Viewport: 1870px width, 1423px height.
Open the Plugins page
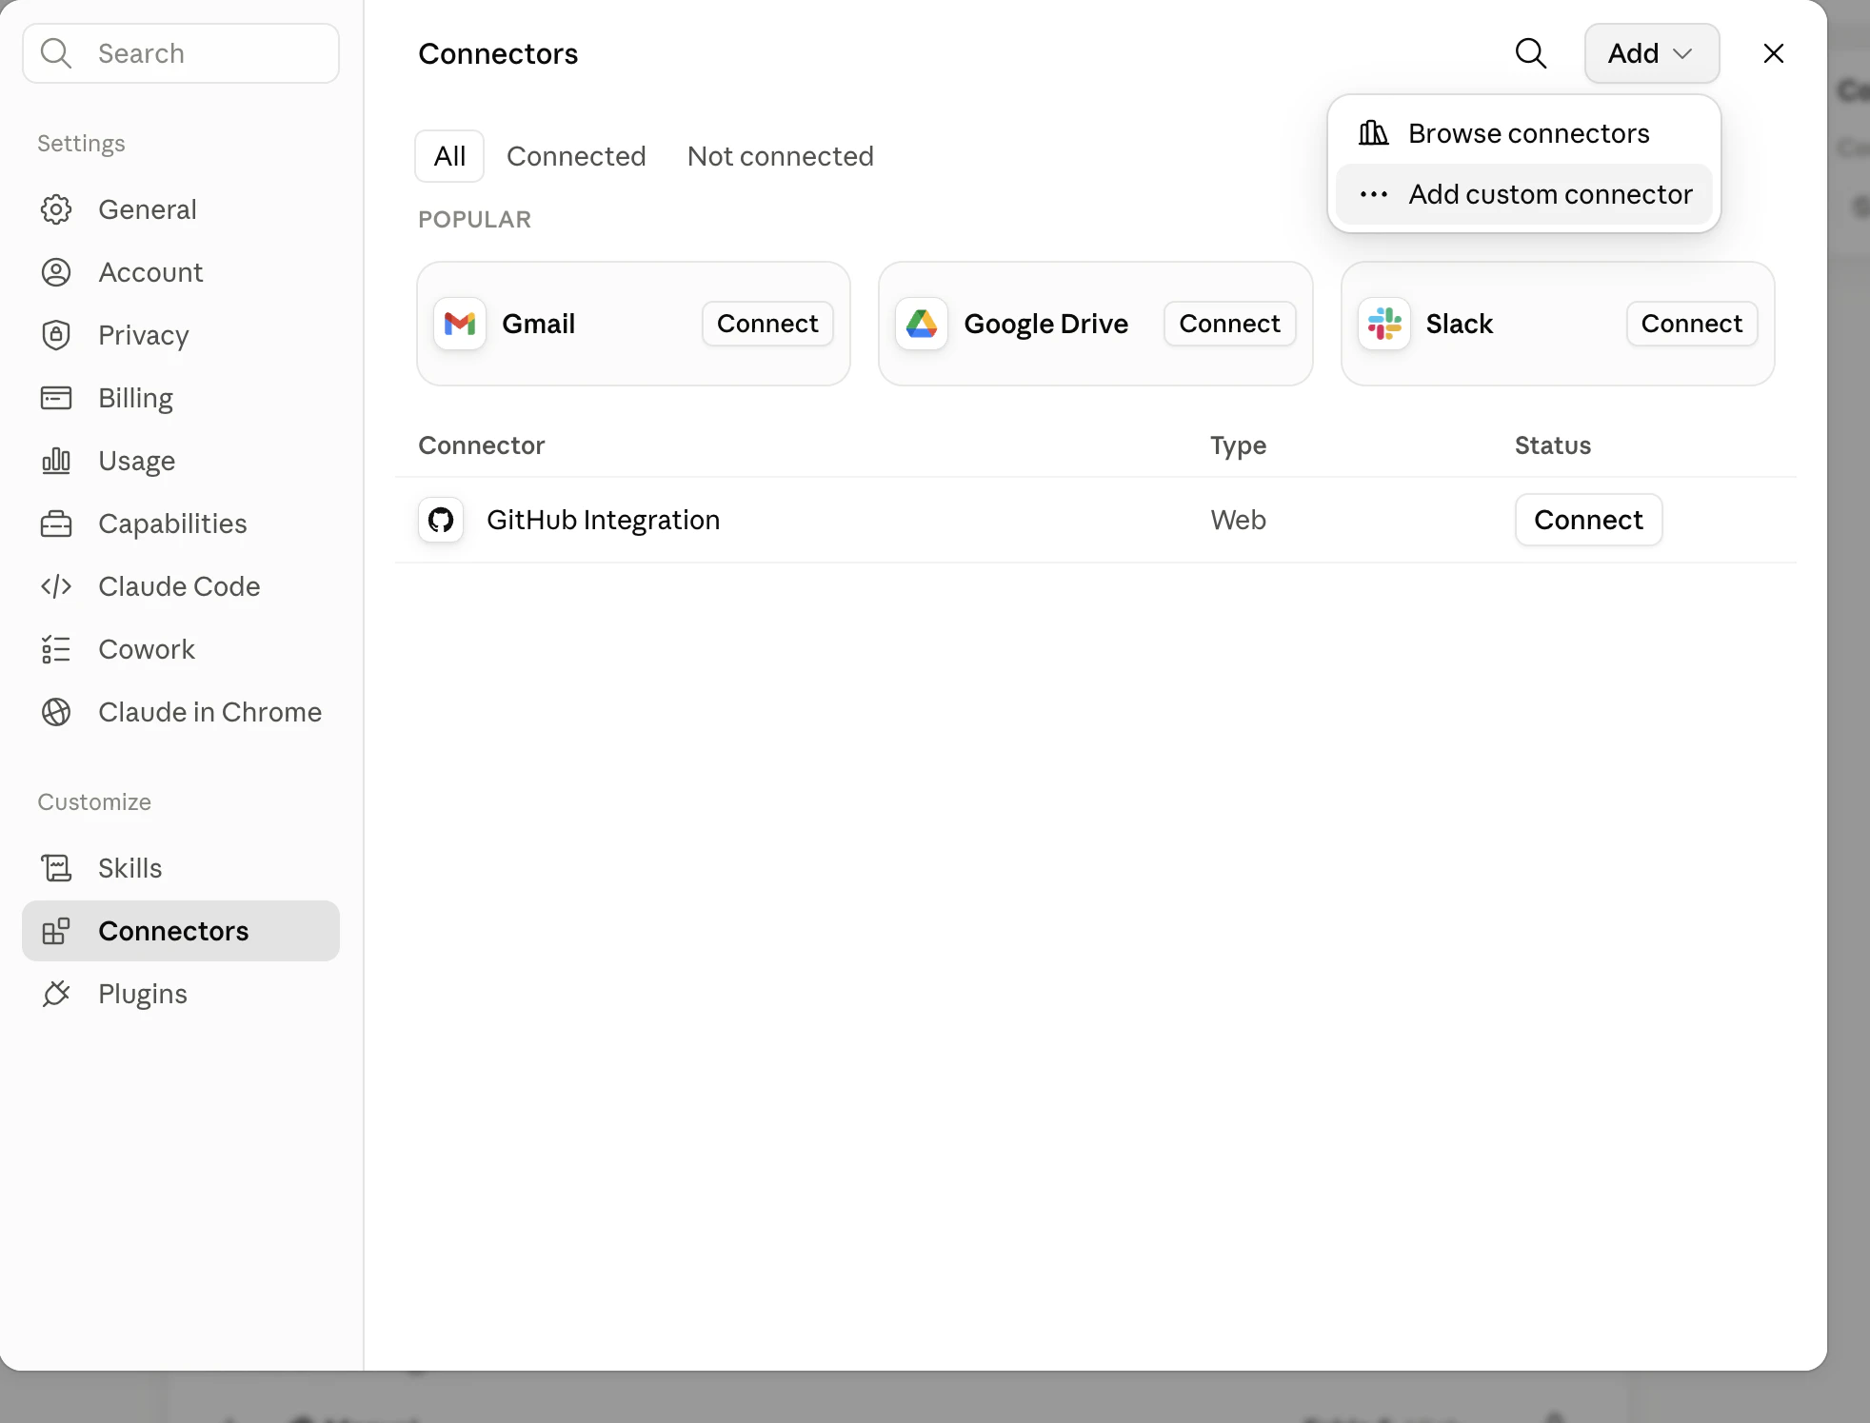181,994
